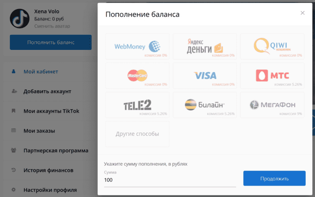Open Другие способы payment options
This screenshot has width=315, height=197.
[x=137, y=134]
